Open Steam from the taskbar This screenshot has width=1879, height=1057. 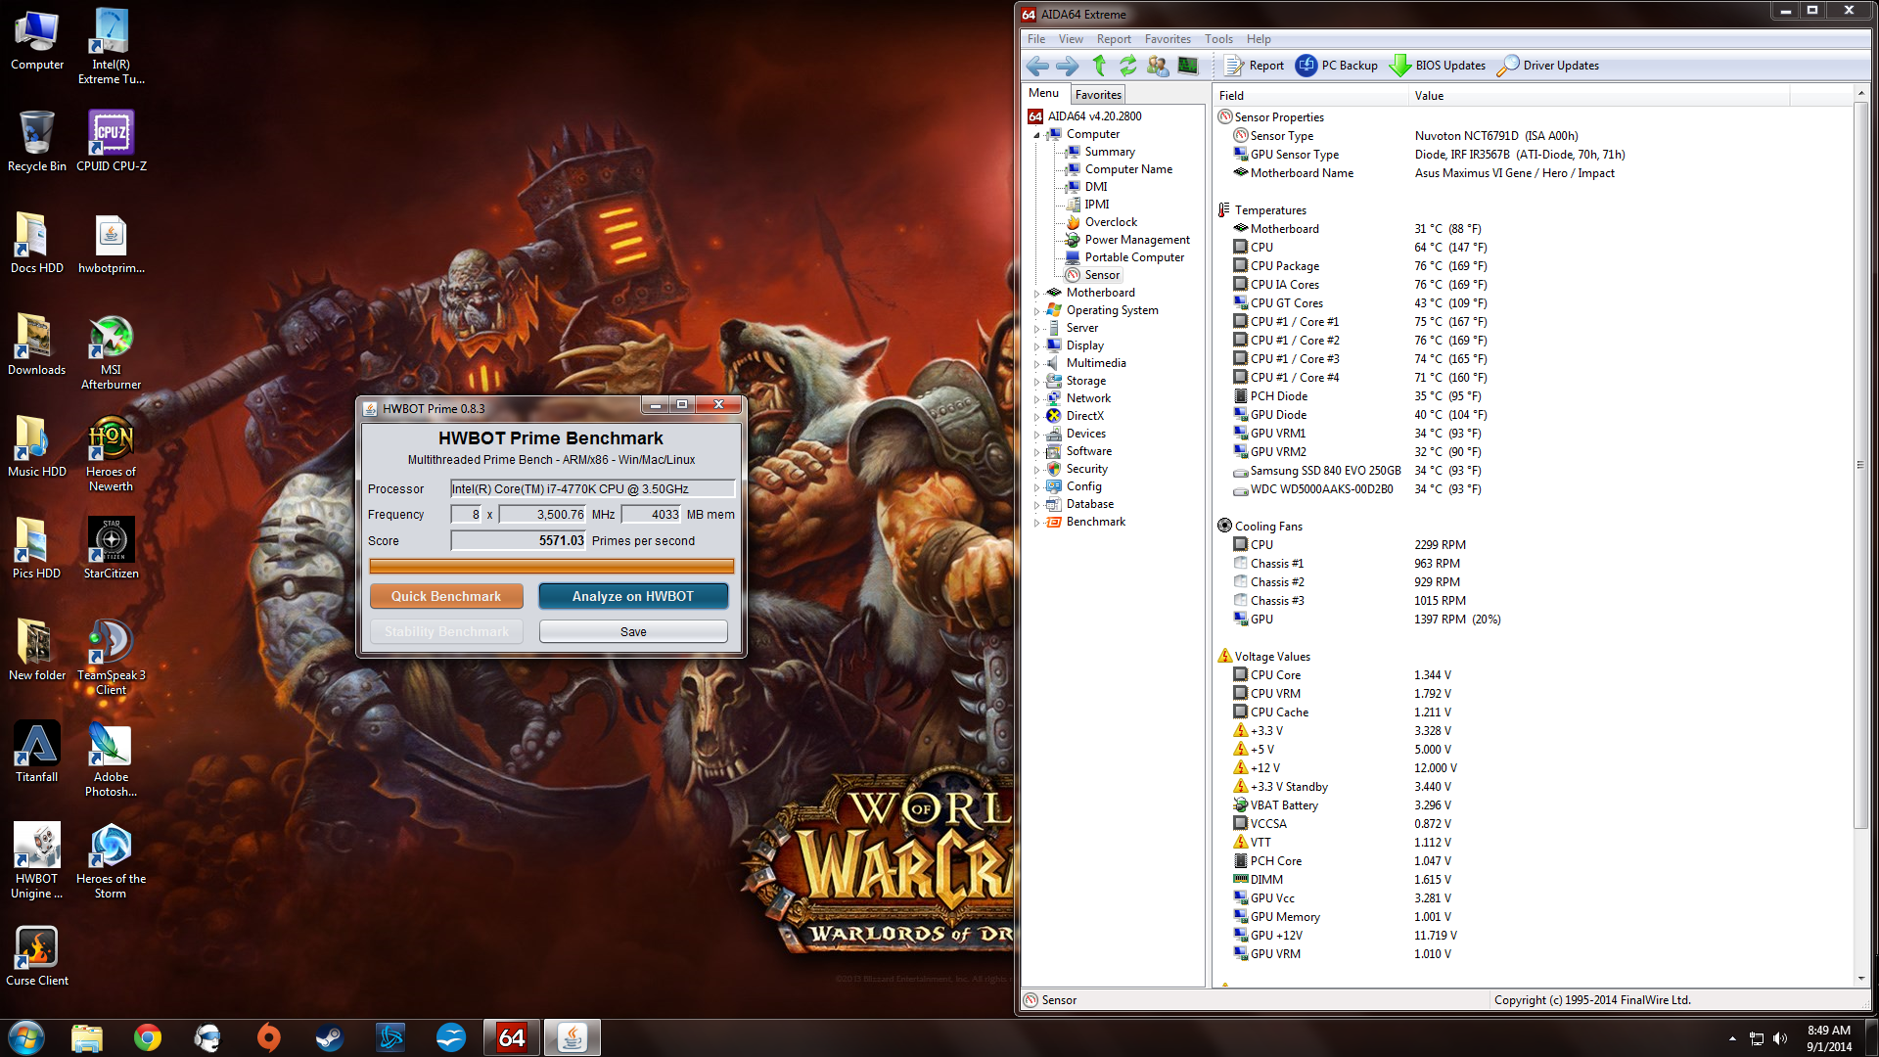point(330,1037)
